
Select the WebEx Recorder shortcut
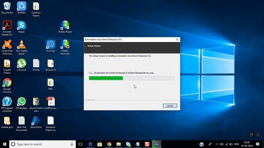click(x=65, y=47)
